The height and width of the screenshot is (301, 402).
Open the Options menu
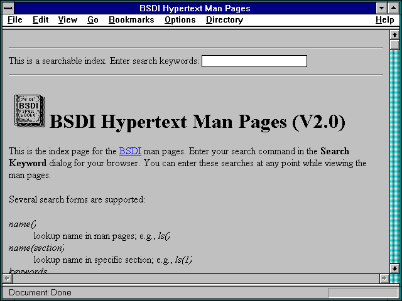click(180, 20)
